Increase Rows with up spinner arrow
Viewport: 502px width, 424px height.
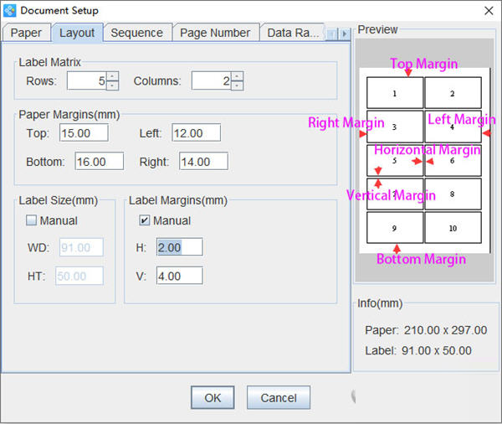point(112,76)
